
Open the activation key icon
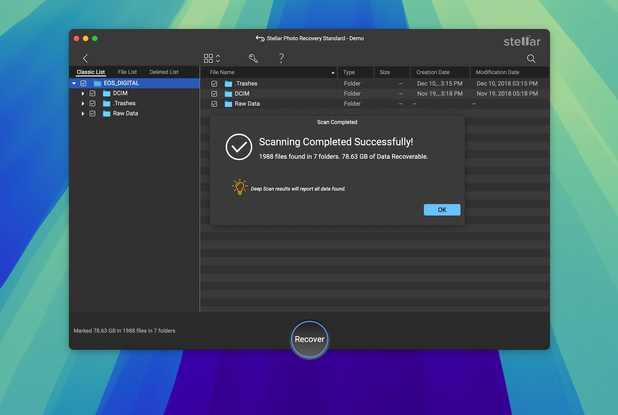(253, 58)
